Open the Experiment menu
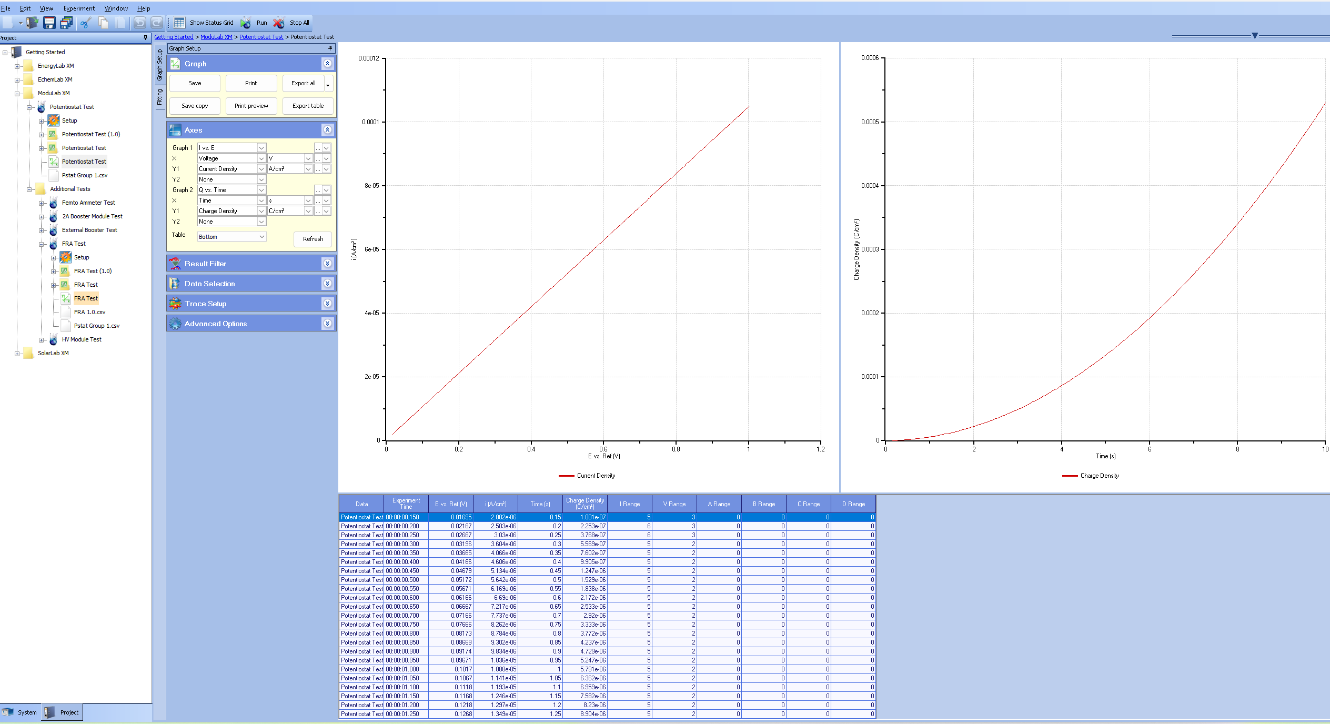This screenshot has width=1330, height=724. point(79,8)
